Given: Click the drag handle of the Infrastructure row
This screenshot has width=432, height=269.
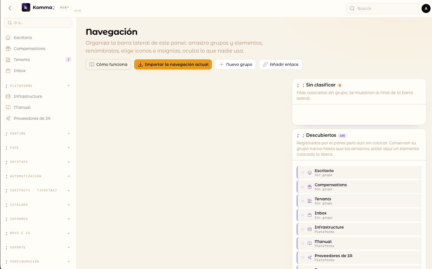Looking at the screenshot, I should coord(303,229).
